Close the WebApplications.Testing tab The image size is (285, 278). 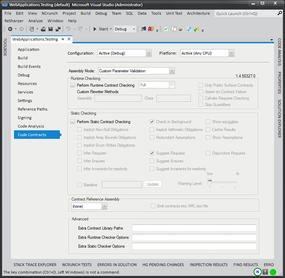tap(69, 39)
